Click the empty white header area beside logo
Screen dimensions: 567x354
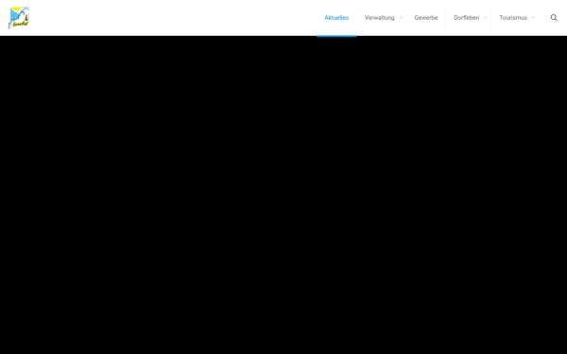[x=174, y=18]
